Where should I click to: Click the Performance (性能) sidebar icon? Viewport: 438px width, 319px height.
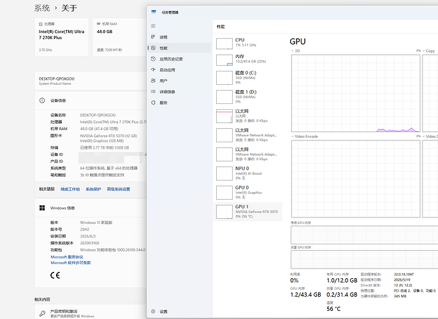[153, 48]
